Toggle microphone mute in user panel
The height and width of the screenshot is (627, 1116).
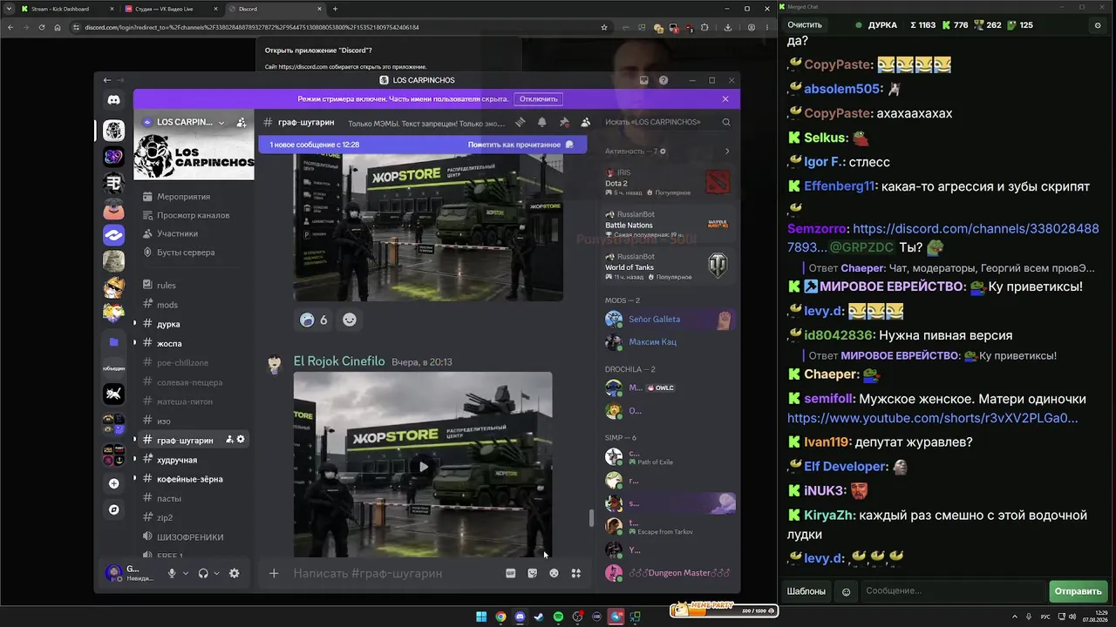172,573
